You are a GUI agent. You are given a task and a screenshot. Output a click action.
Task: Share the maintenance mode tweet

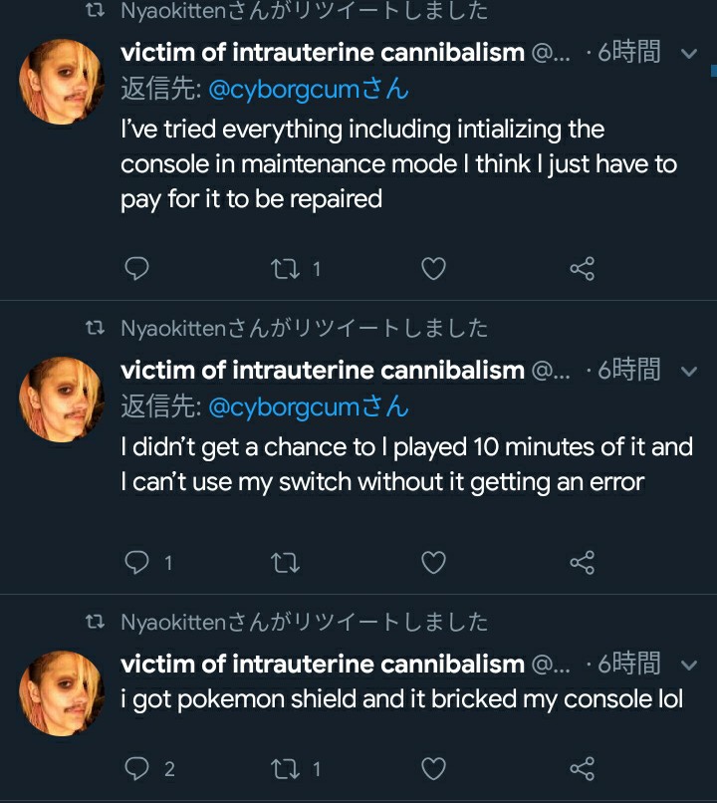(583, 268)
